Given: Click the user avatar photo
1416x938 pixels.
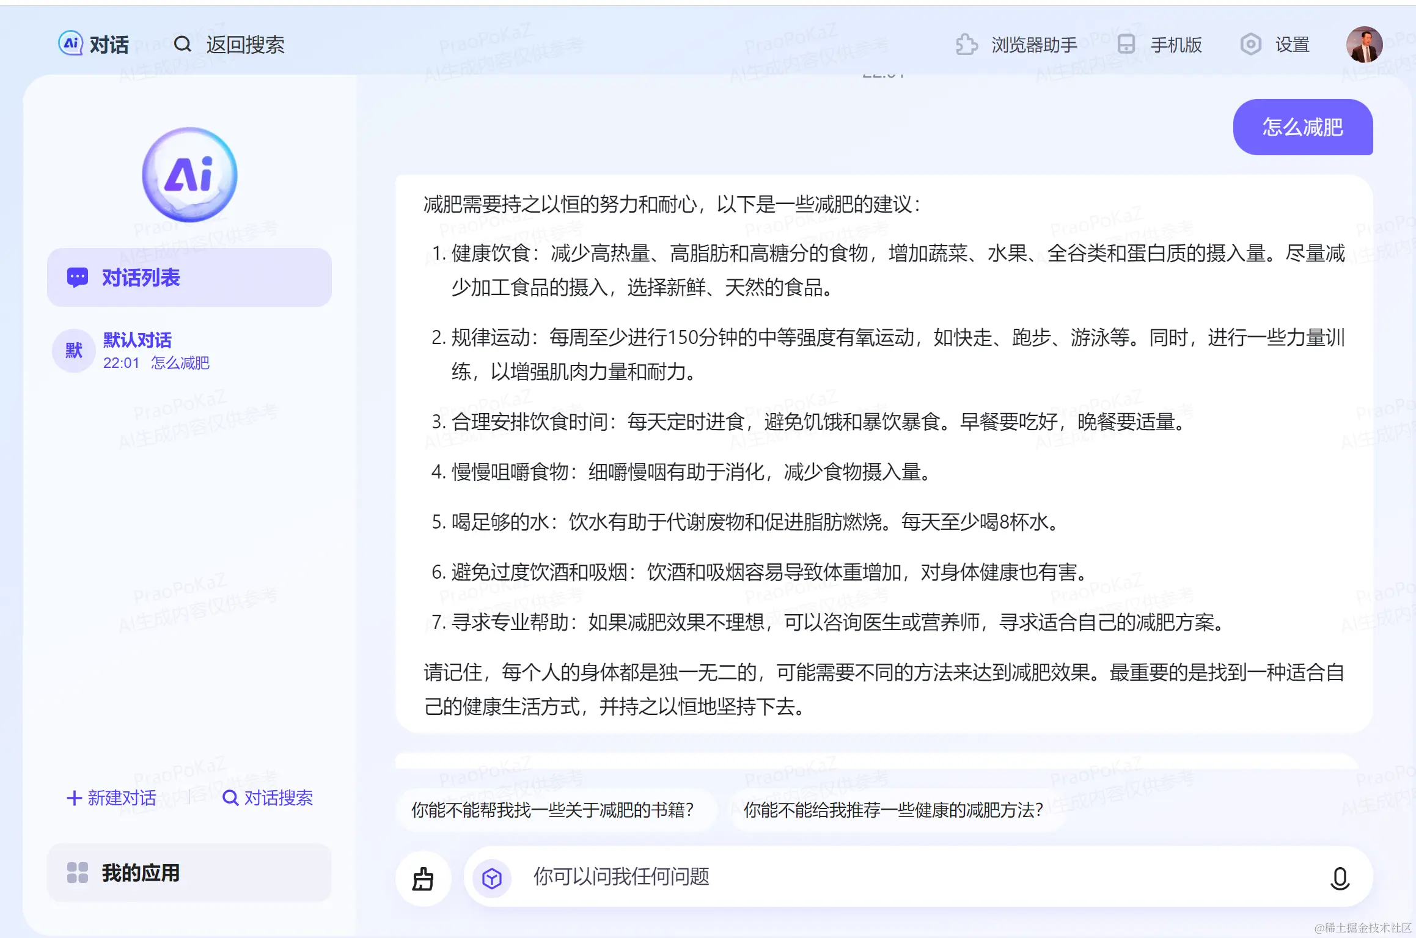Looking at the screenshot, I should [1364, 45].
